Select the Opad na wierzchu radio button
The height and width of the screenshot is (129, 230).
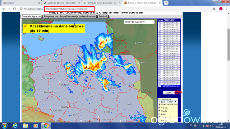tap(159, 105)
